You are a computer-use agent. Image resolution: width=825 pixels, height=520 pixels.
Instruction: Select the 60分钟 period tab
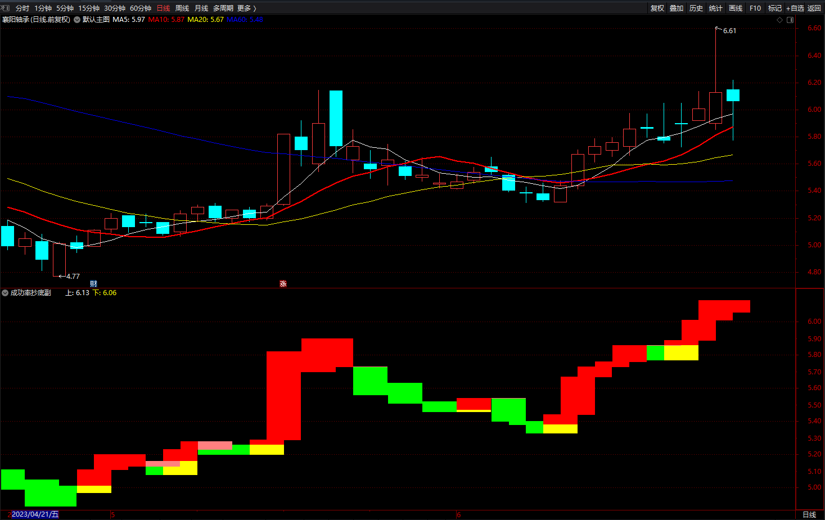click(141, 8)
